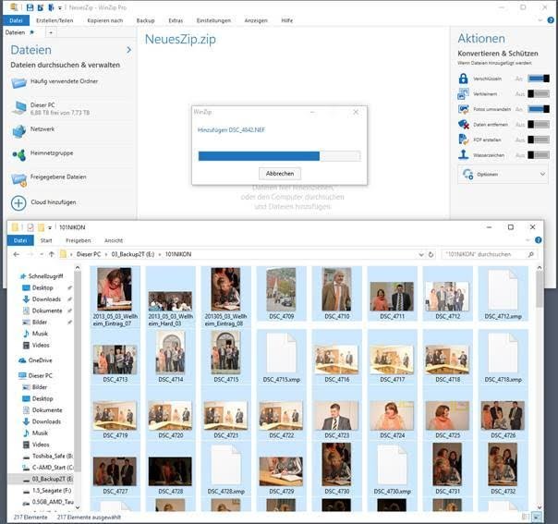Open recent locations dropdown in Explorer

click(x=42, y=254)
